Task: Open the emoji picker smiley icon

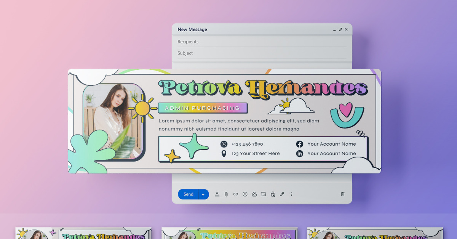Action: 245,194
